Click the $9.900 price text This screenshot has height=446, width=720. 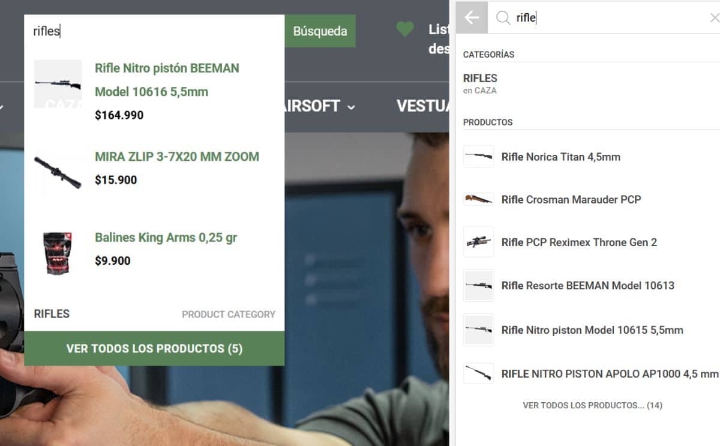click(x=113, y=261)
